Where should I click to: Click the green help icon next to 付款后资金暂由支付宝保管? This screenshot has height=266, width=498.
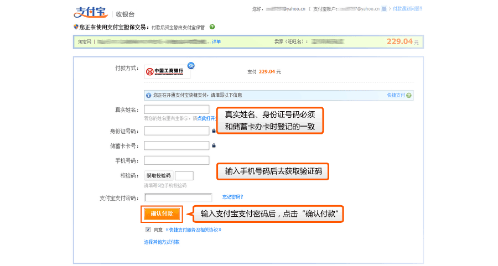tap(212, 27)
